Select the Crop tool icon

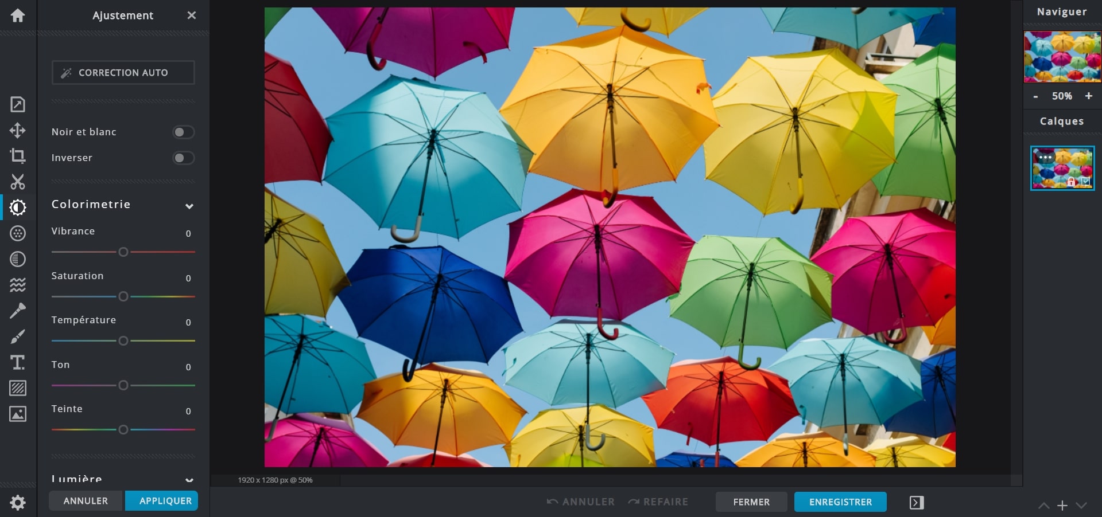[x=18, y=156]
